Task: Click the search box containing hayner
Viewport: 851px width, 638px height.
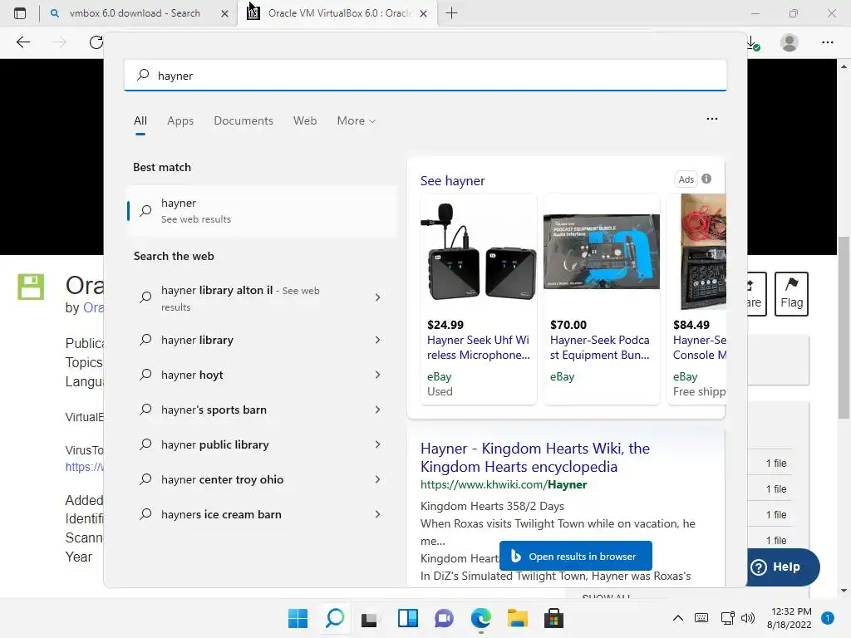Action: [425, 76]
